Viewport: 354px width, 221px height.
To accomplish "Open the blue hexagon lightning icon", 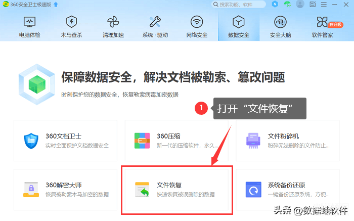I will tap(275, 4).
